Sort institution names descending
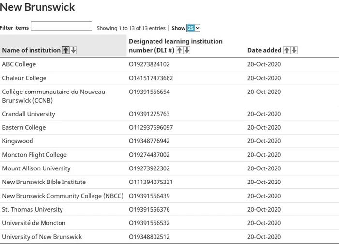The width and height of the screenshot is (339, 244). click(x=74, y=50)
